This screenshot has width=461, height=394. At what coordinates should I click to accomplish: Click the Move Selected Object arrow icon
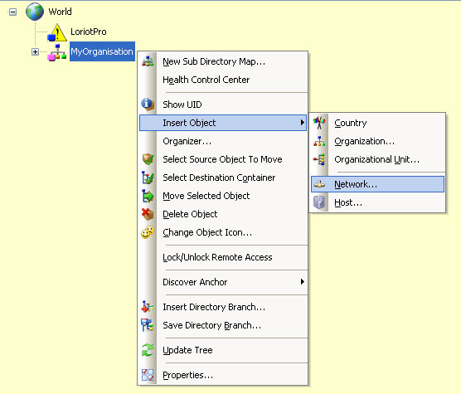148,196
